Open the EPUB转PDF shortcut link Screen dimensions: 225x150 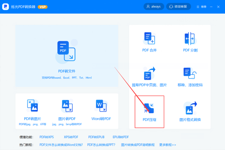click(x=121, y=137)
